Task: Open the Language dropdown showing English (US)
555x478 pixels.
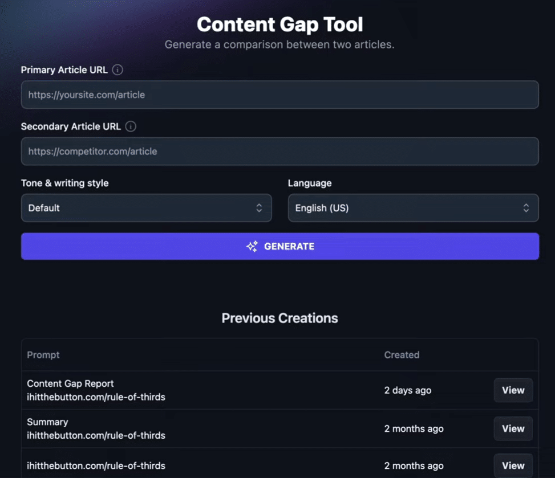Action: coord(413,207)
